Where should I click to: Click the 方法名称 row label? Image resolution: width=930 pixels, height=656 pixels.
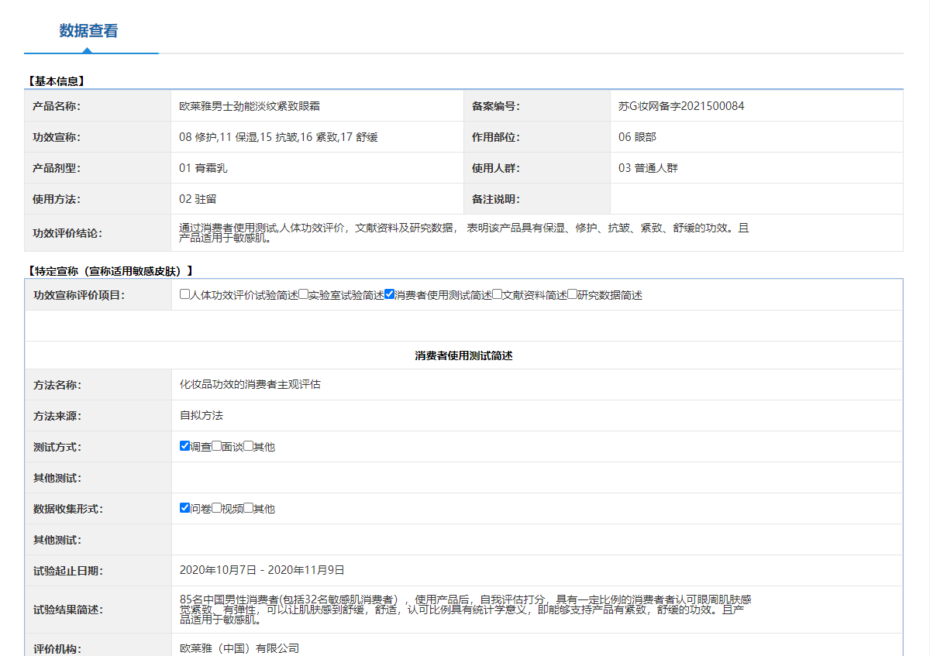tap(57, 385)
